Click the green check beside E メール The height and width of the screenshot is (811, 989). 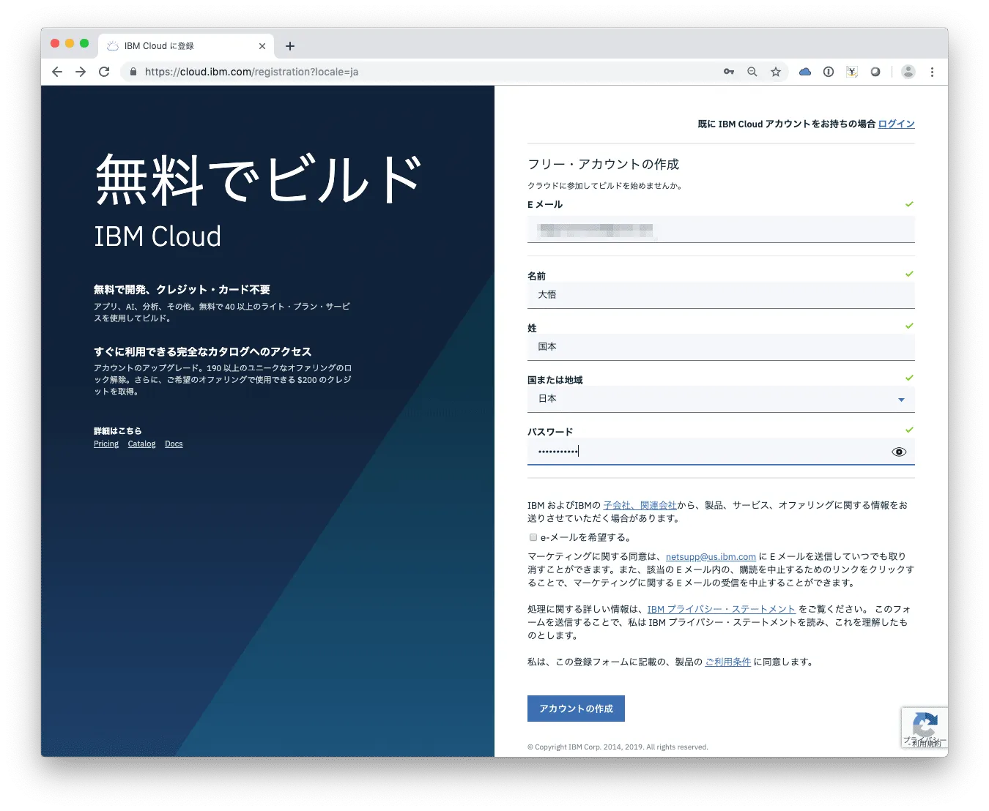click(909, 204)
